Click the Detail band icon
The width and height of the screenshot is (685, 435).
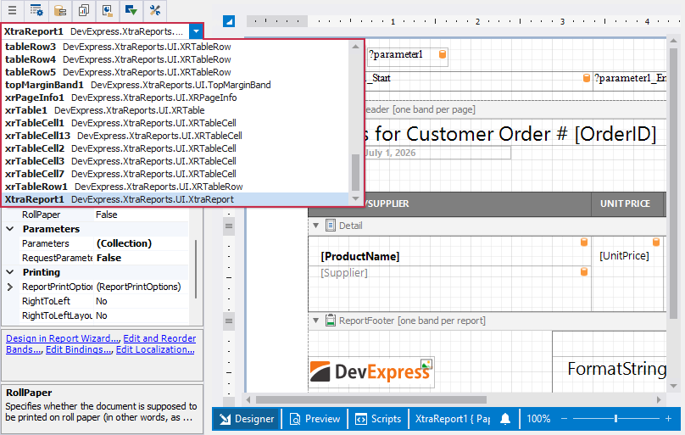point(331,226)
